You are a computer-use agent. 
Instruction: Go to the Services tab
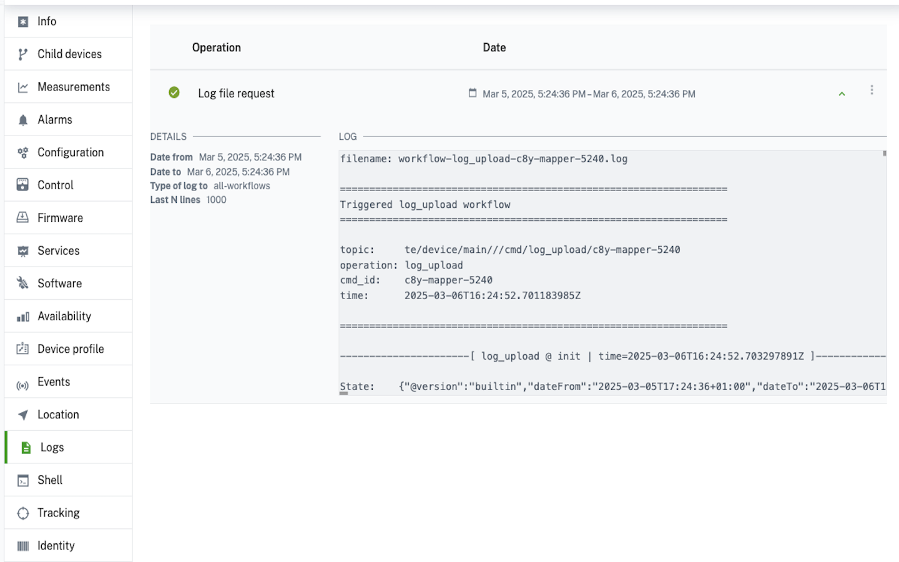pyautogui.click(x=58, y=251)
